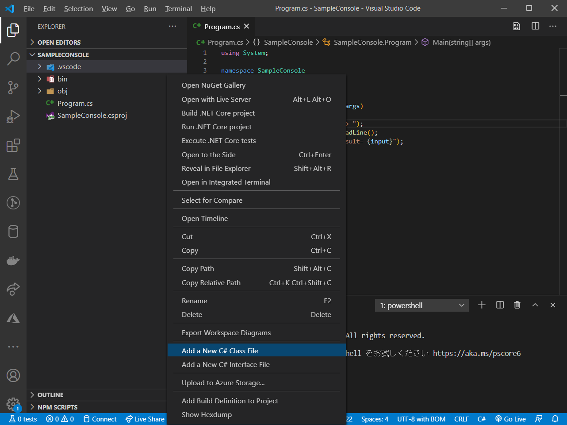This screenshot has height=425, width=567.
Task: Open the Terminal menu
Action: point(178,8)
